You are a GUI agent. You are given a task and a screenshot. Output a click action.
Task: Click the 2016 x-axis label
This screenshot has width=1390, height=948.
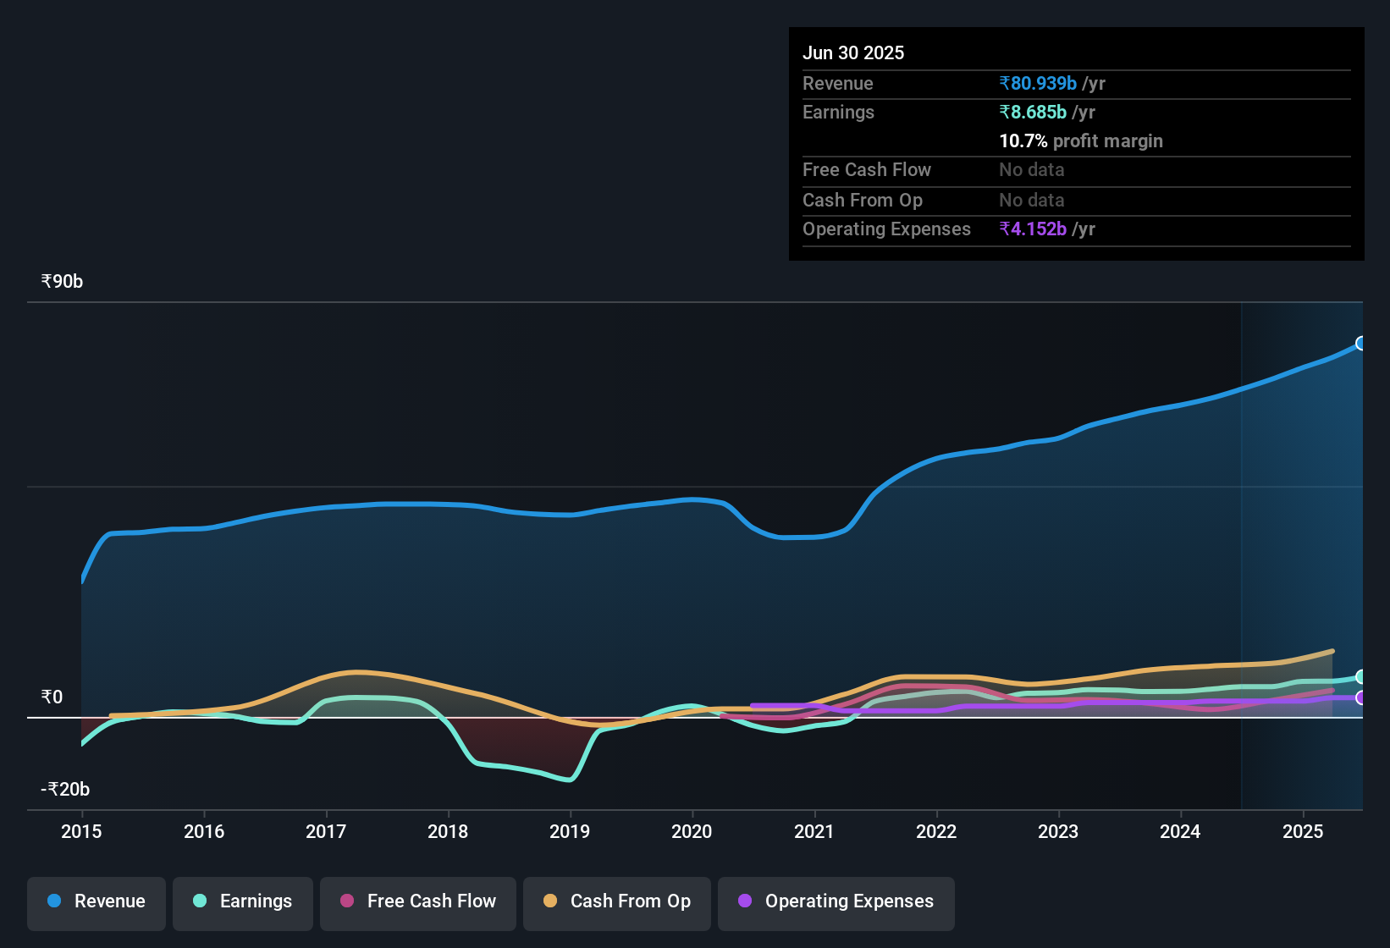pyautogui.click(x=204, y=831)
